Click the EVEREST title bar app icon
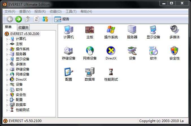 point(5,5)
